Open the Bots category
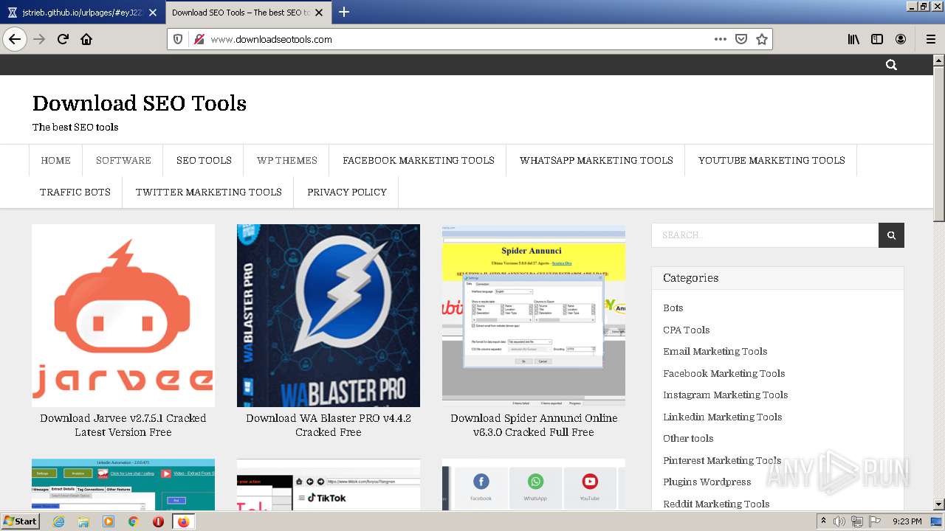This screenshot has height=531, width=945. pyautogui.click(x=673, y=308)
